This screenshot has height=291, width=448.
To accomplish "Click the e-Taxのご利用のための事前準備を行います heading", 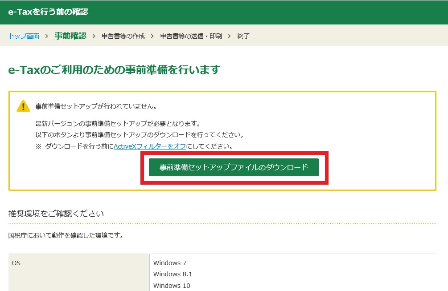I will click(x=114, y=69).
